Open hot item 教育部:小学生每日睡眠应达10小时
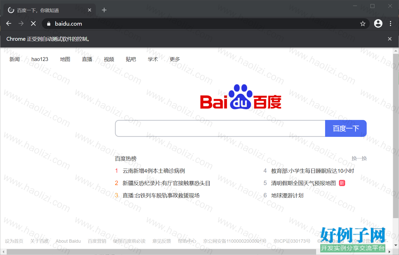399x255 pixels. 313,171
